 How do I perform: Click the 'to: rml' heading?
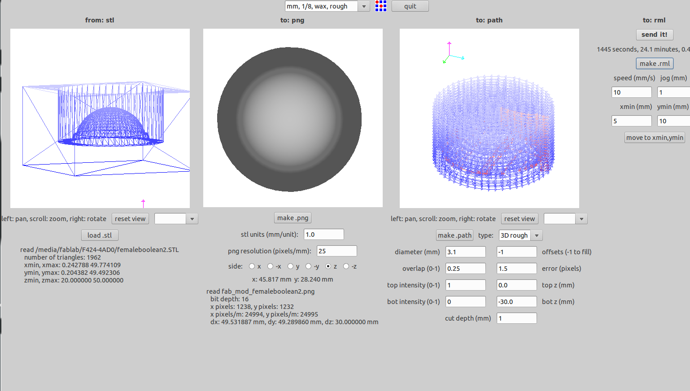tap(654, 20)
